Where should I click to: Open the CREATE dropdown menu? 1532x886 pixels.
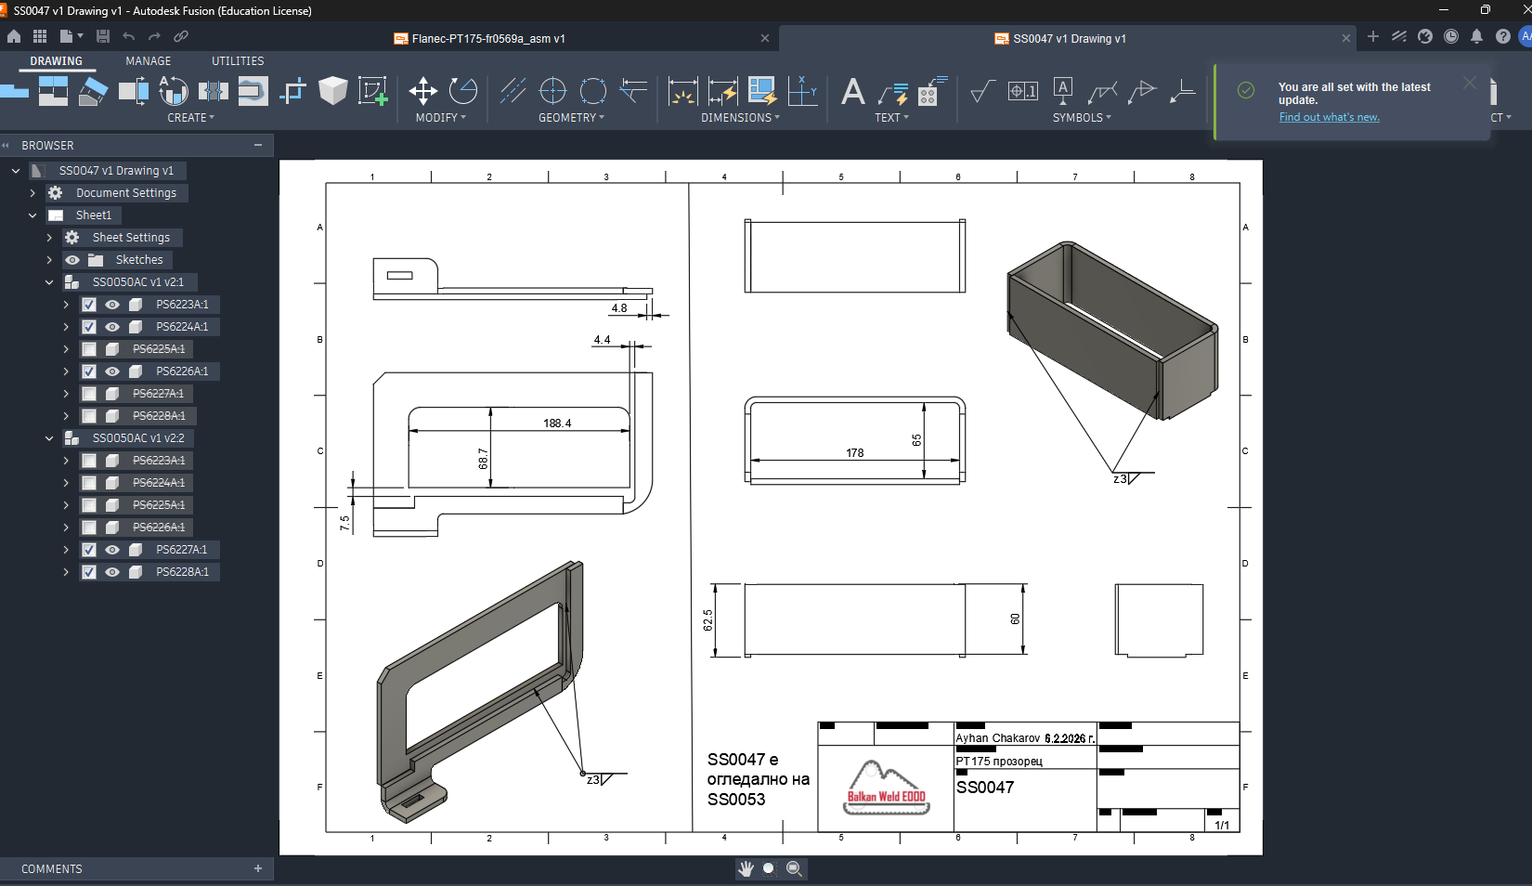tap(190, 118)
